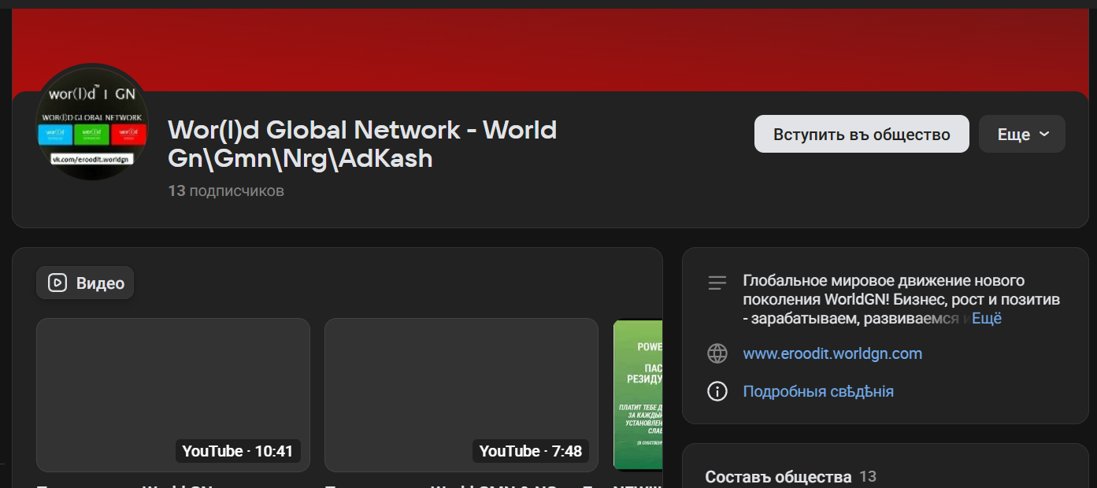The width and height of the screenshot is (1097, 488).
Task: Expand the Еще options menu
Action: [1021, 134]
